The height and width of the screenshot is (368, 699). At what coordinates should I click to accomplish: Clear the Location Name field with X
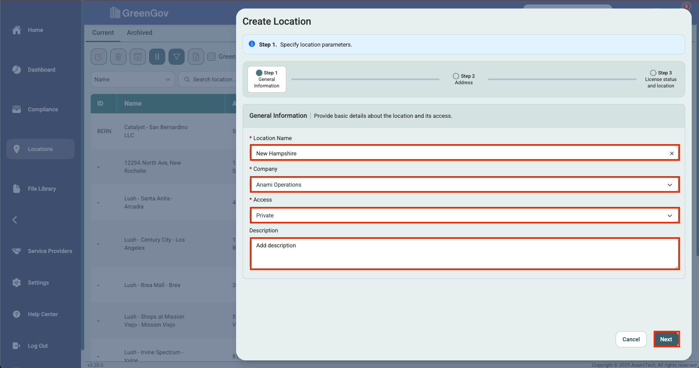[671, 153]
